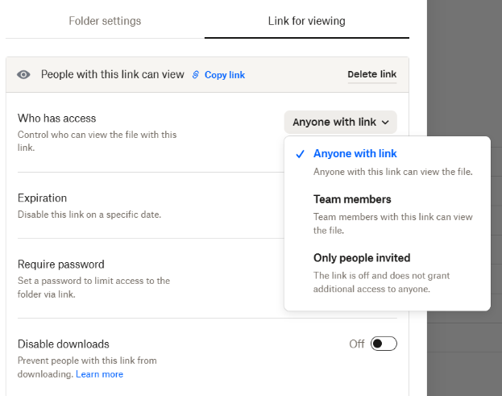Viewport: 502px width, 396px height.
Task: Toggle the Disable downloads switch
Action: coord(384,344)
